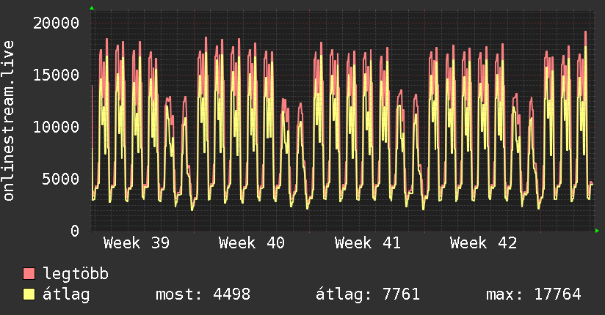Image resolution: width=605 pixels, height=315 pixels.
Task: Click the 15000 y-axis label
Action: (x=56, y=75)
